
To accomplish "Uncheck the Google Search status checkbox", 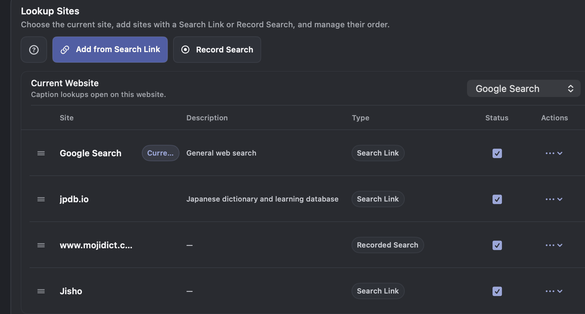I will click(x=497, y=153).
